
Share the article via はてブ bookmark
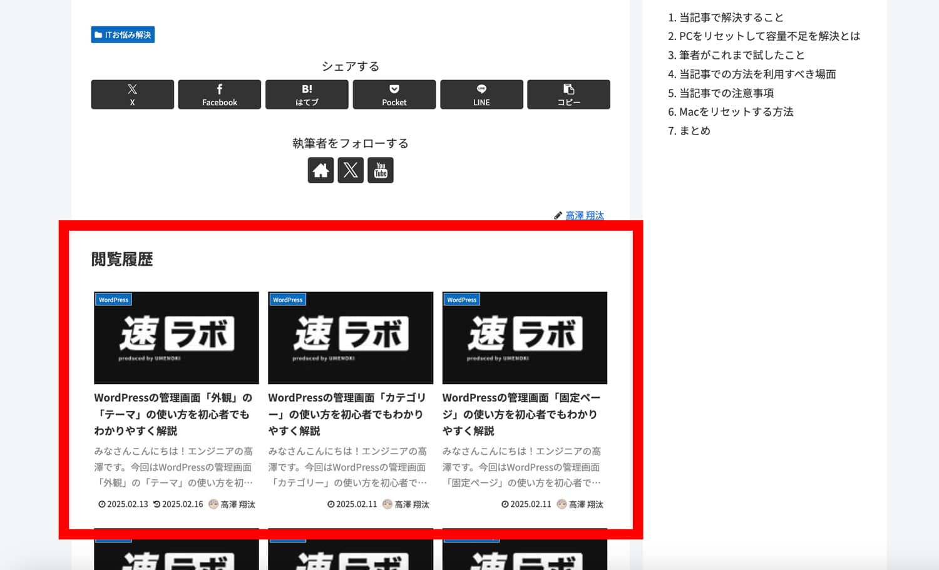307,94
